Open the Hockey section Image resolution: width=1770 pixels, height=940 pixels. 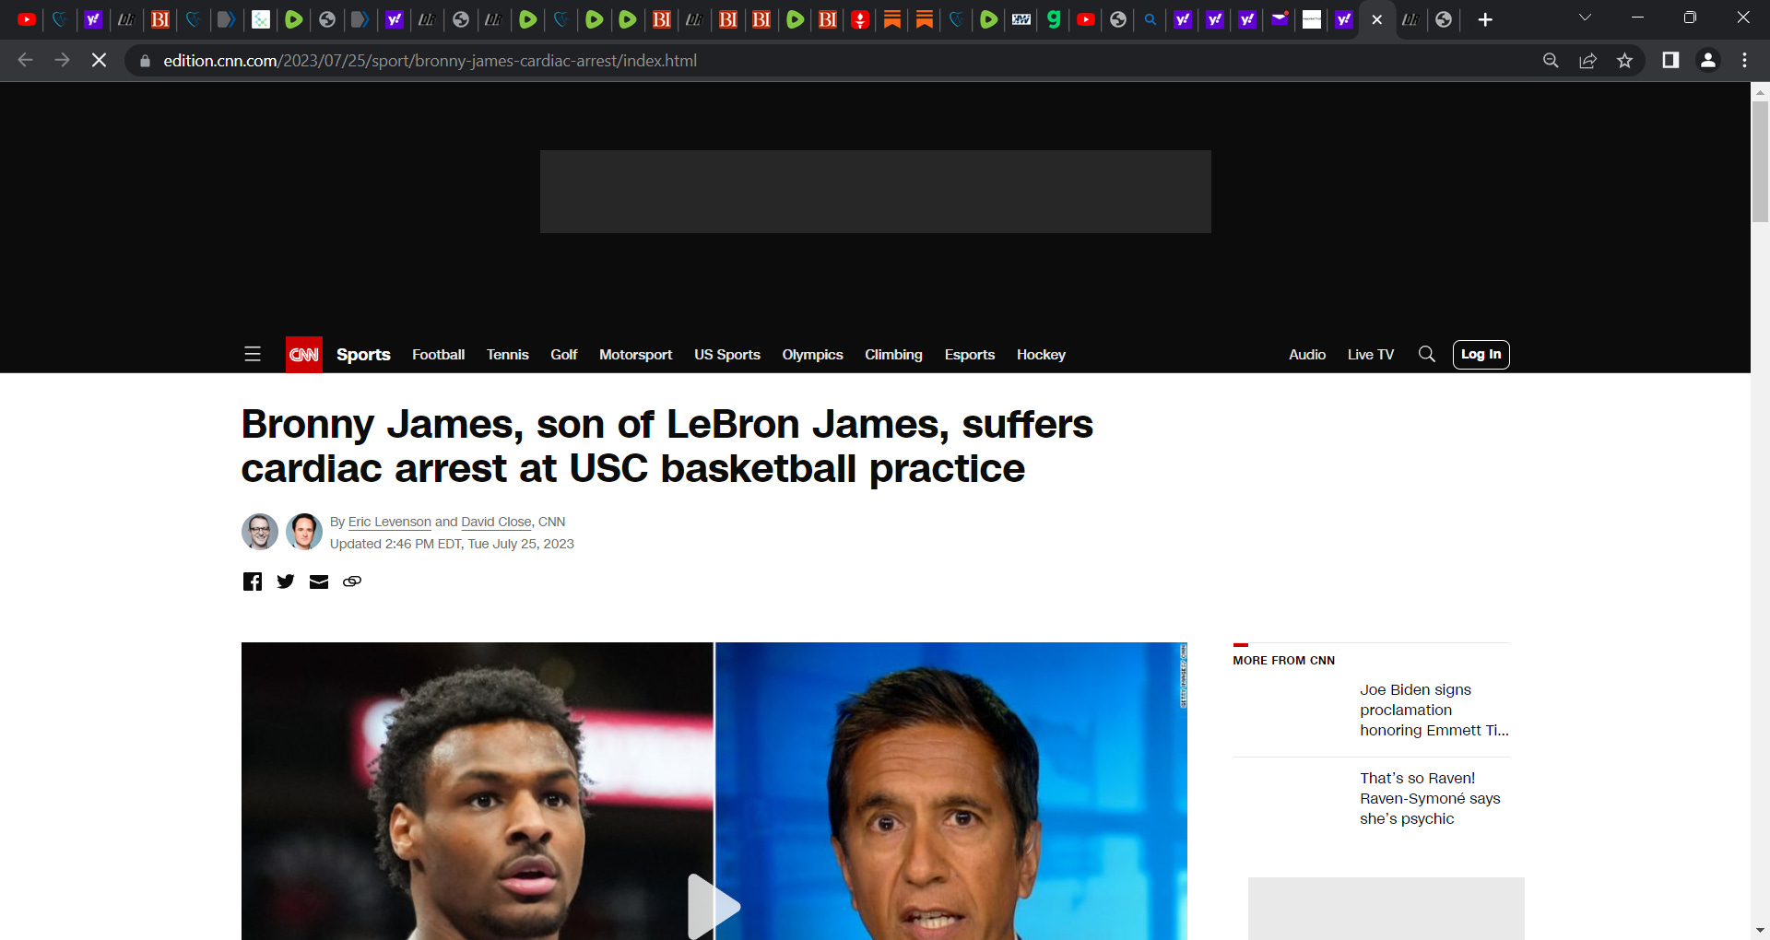(x=1041, y=355)
